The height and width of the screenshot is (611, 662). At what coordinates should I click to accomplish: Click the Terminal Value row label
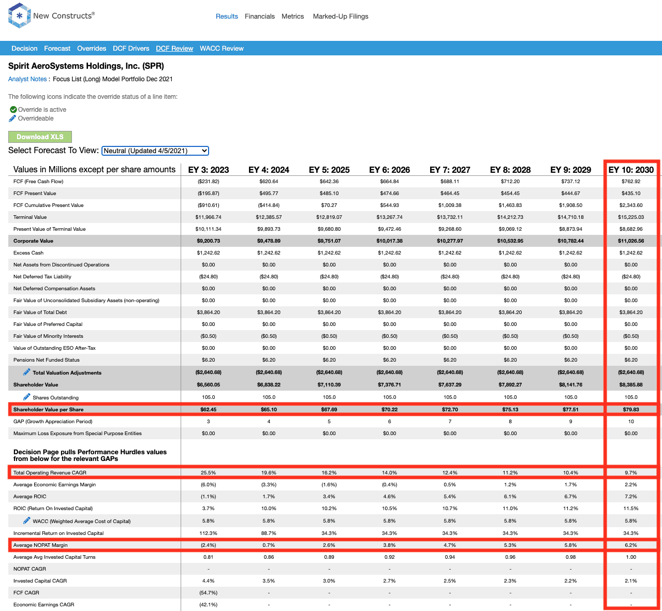(30, 217)
